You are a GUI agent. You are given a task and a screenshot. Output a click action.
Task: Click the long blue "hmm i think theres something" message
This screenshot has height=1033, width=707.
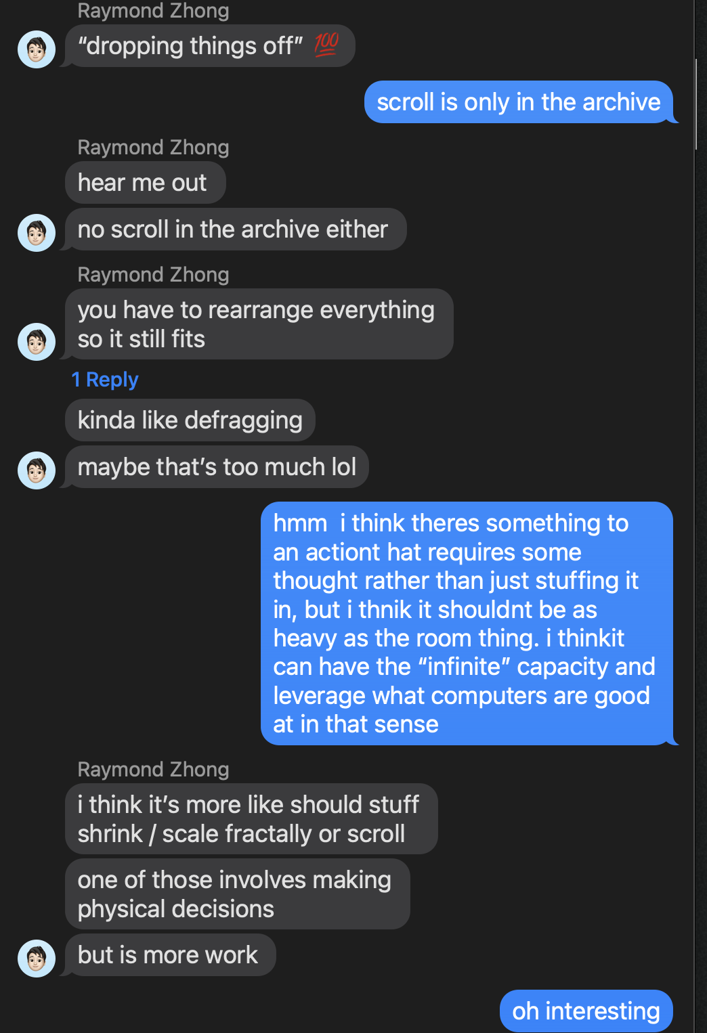point(466,623)
